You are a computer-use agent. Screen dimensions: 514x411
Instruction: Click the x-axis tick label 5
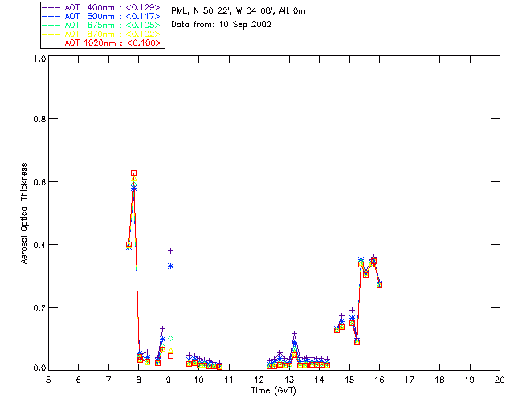click(48, 380)
